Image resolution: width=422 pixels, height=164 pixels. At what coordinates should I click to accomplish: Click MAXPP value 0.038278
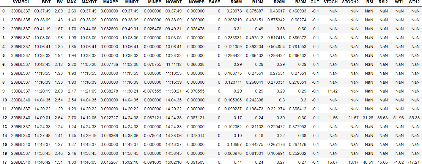[x=109, y=91]
